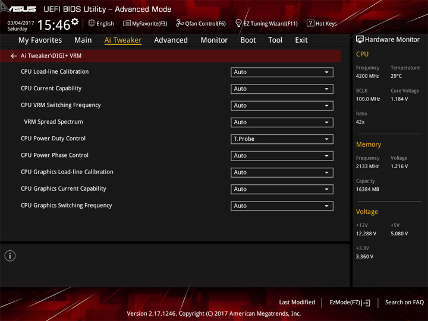
Task: Click CPU temperature value 29°C
Action: (396, 76)
